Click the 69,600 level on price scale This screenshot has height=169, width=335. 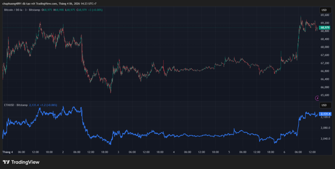tap(325, 15)
